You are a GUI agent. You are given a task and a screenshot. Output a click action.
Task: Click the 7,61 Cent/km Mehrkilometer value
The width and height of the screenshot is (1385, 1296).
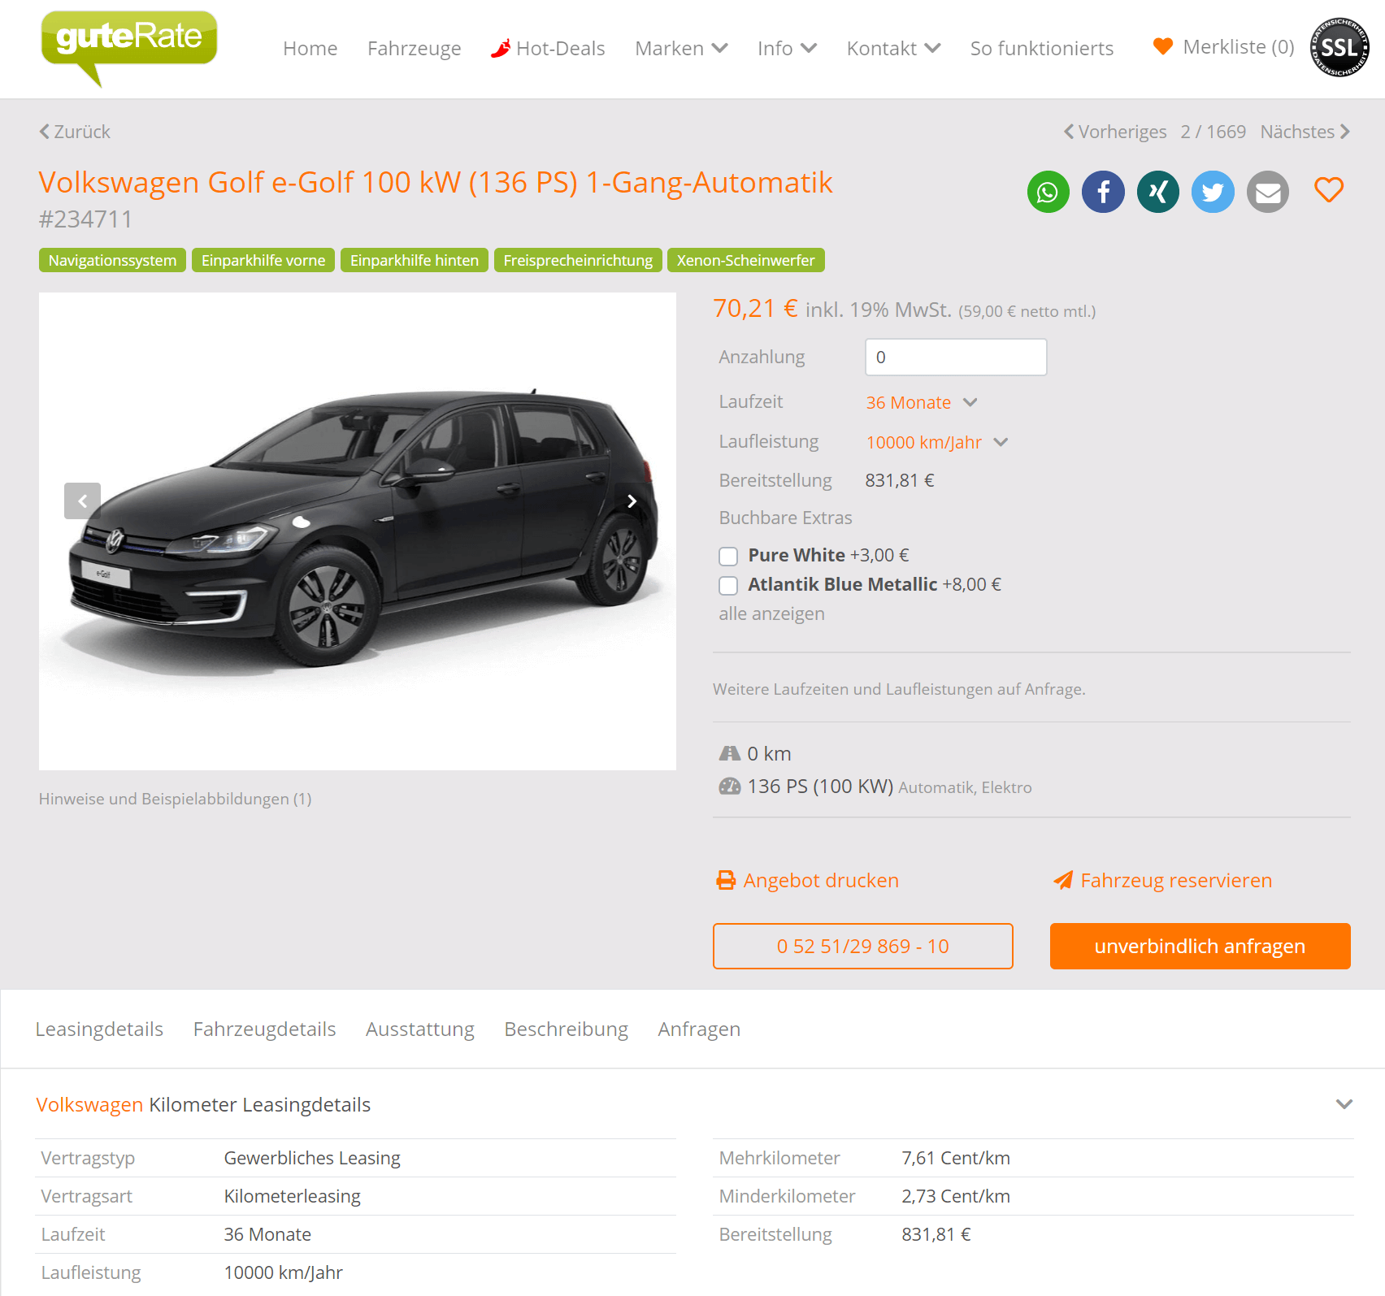point(956,1158)
